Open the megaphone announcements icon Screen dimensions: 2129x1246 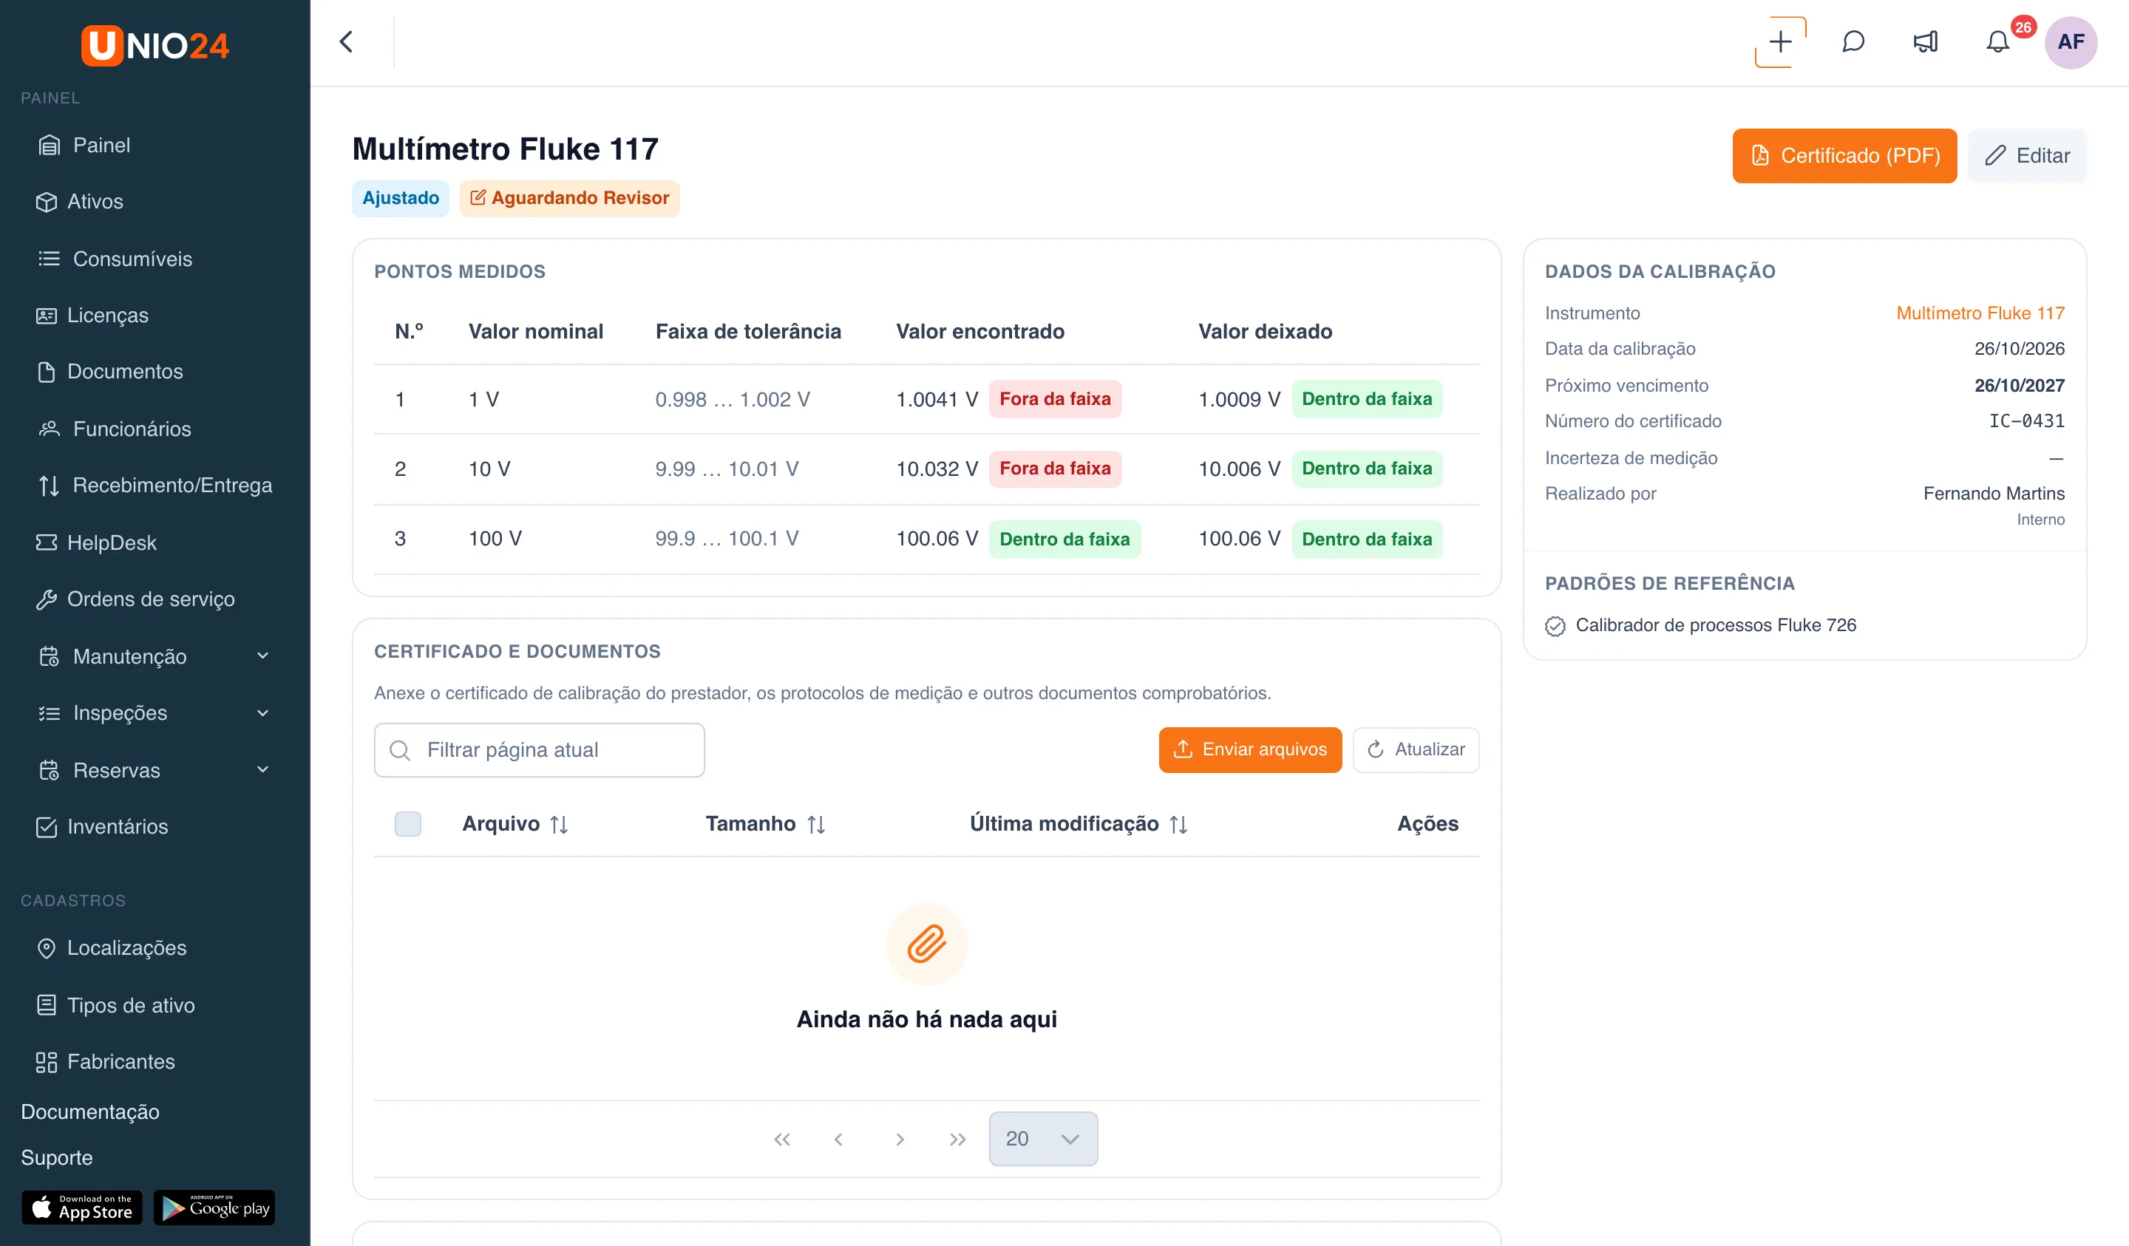point(1926,41)
